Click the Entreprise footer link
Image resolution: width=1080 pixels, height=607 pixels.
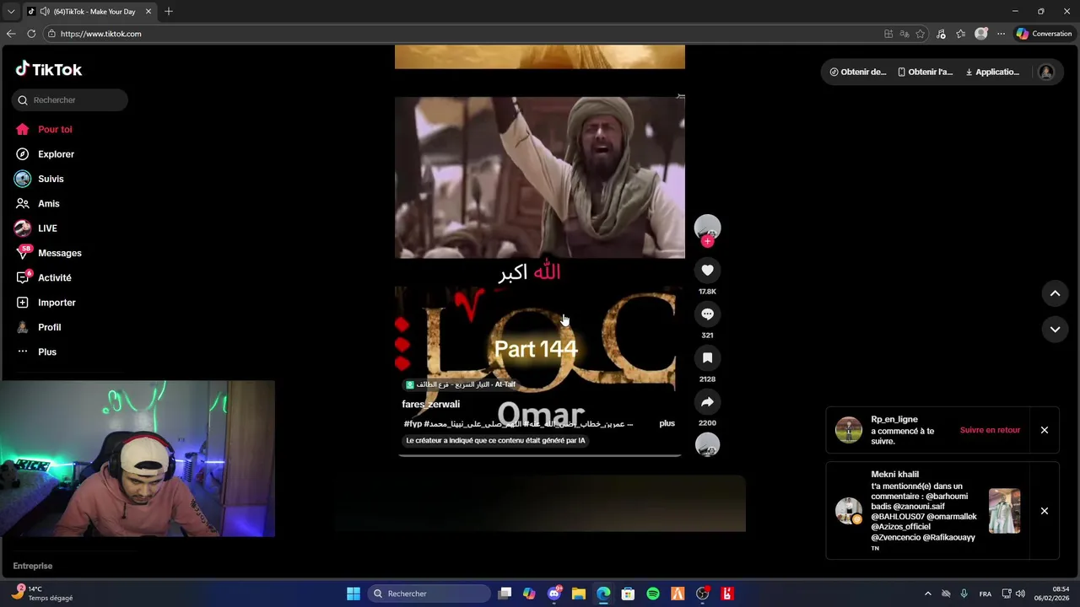tap(33, 566)
